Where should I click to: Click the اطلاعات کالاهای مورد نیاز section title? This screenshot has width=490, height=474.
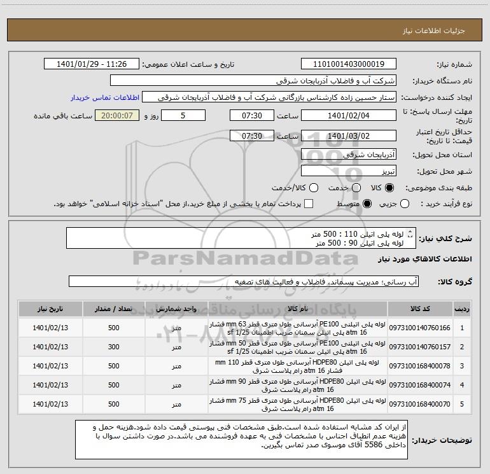coord(425,259)
